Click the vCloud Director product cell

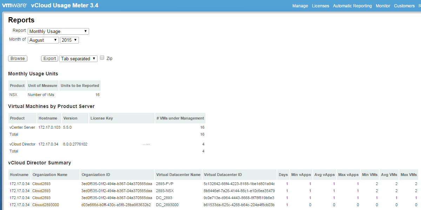(x=22, y=144)
